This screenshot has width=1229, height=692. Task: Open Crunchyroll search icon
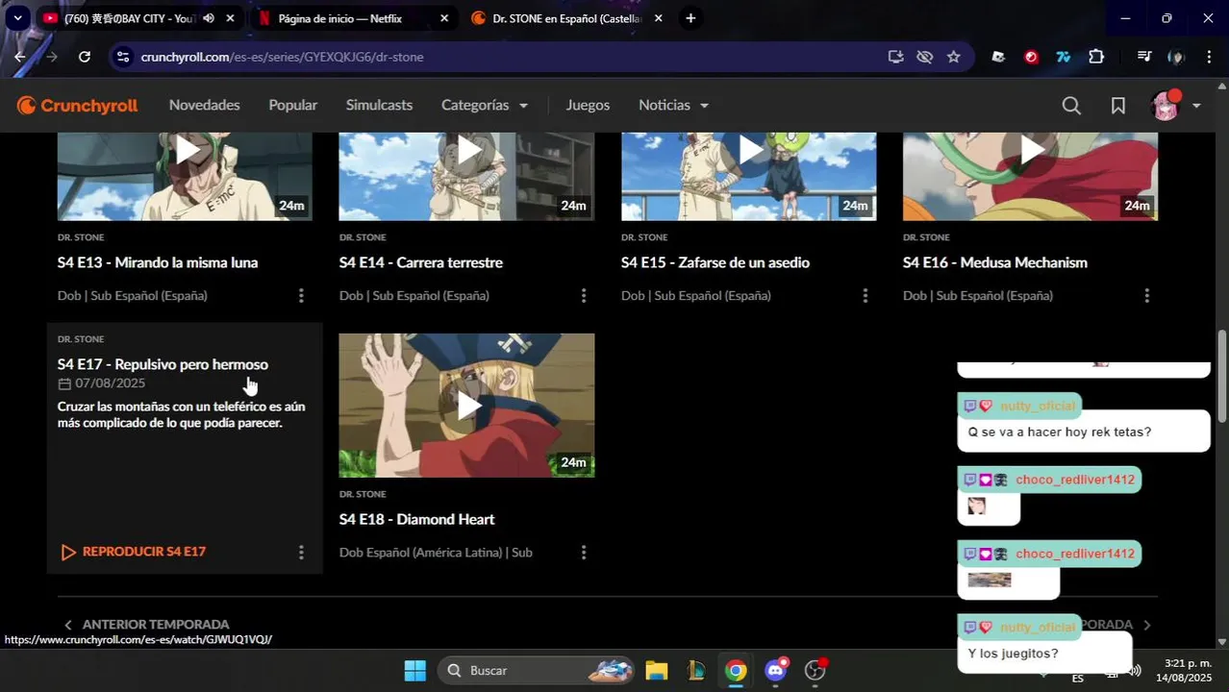pos(1071,106)
